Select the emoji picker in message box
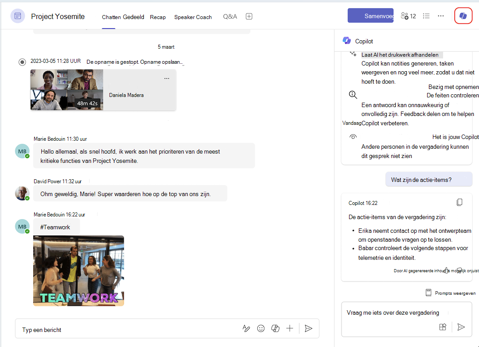The image size is (479, 347). point(261,328)
